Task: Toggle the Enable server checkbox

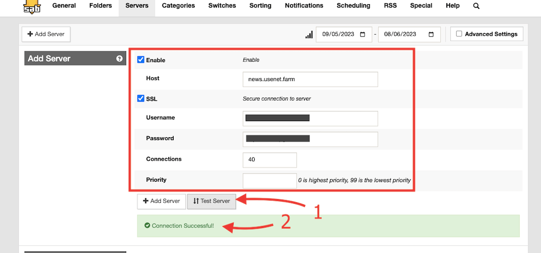Action: [141, 60]
